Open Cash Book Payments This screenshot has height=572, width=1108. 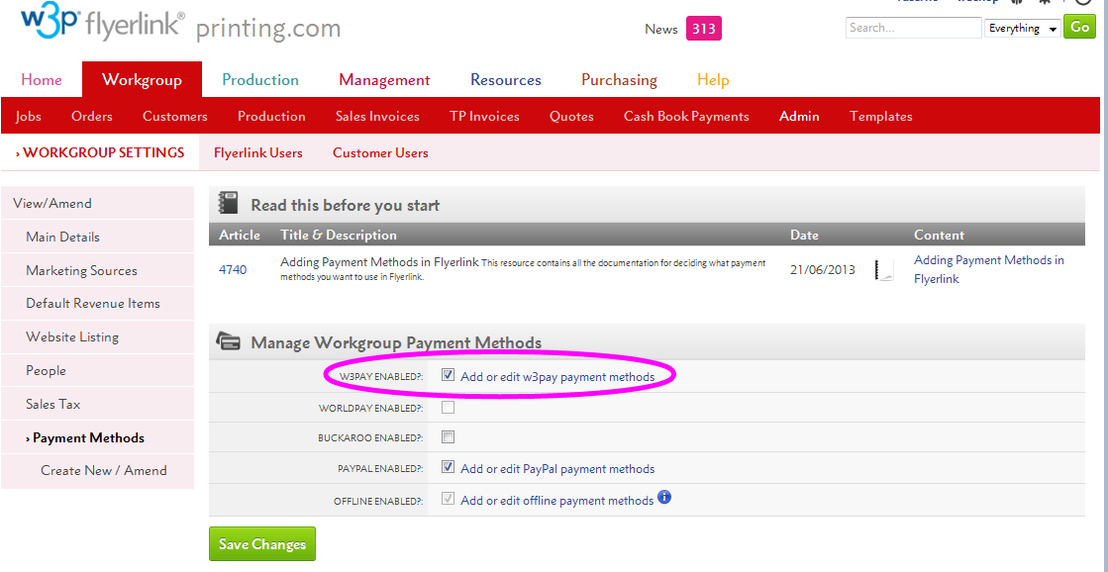[x=686, y=117]
